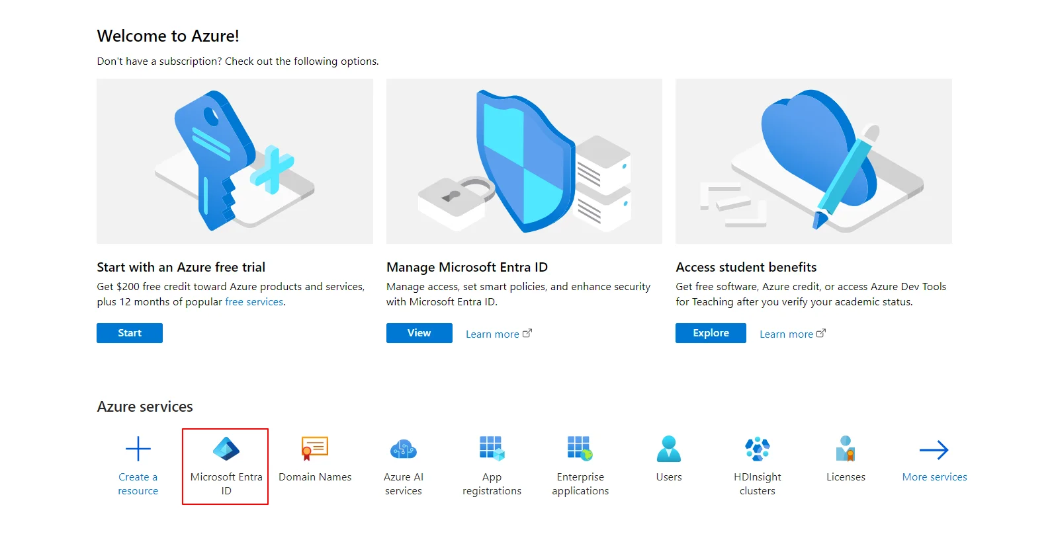Open the free services link

pyautogui.click(x=254, y=301)
